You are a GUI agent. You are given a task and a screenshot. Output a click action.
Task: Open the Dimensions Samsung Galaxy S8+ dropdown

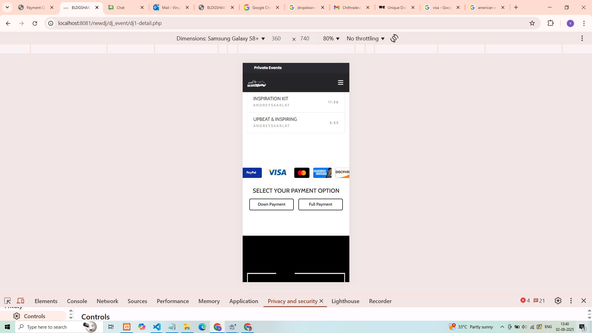coord(220,39)
